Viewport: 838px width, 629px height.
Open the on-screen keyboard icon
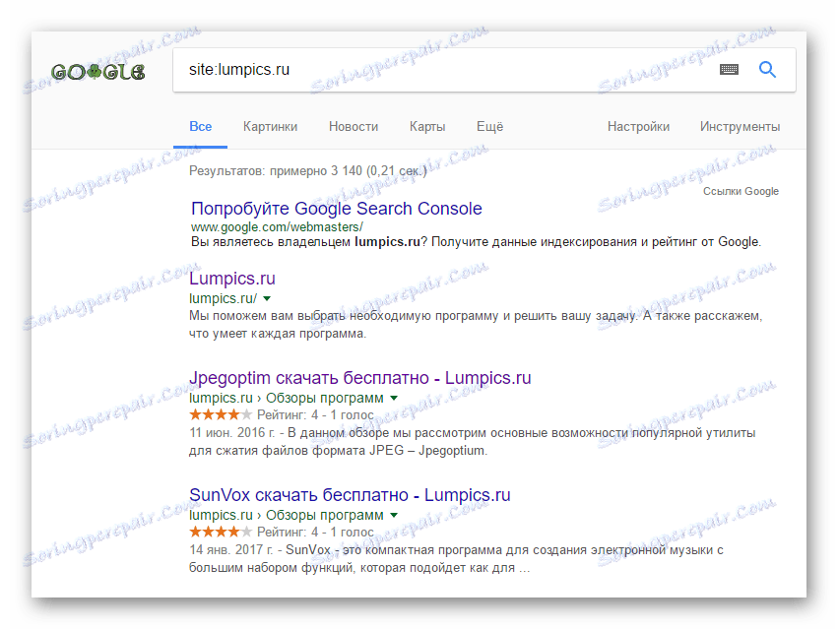point(729,70)
